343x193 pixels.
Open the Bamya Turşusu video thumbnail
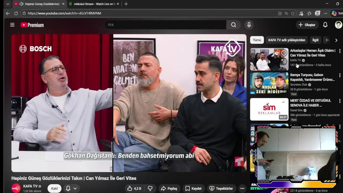pyautogui.click(x=269, y=83)
